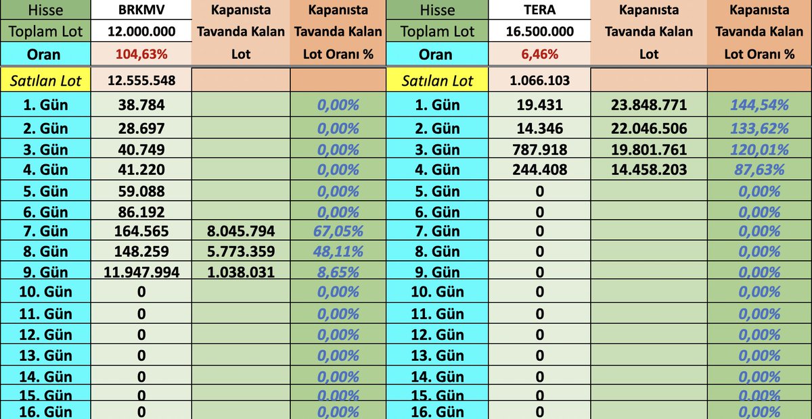812x419 pixels.
Task: Select the yellow Satılan Lot label under BRKMV
Action: pos(45,81)
